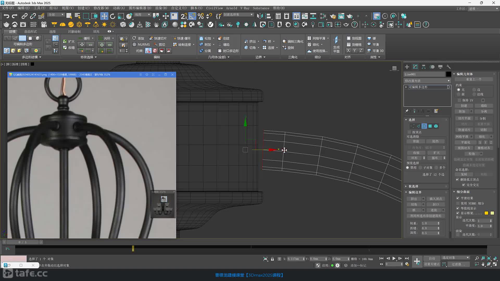Open the 创建选择集 dropdown
Image resolution: width=500 pixels, height=281 pixels.
click(x=238, y=15)
